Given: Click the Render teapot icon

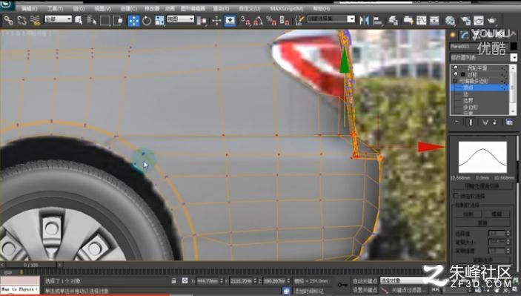Looking at the screenshot, I should pyautogui.click(x=491, y=21).
